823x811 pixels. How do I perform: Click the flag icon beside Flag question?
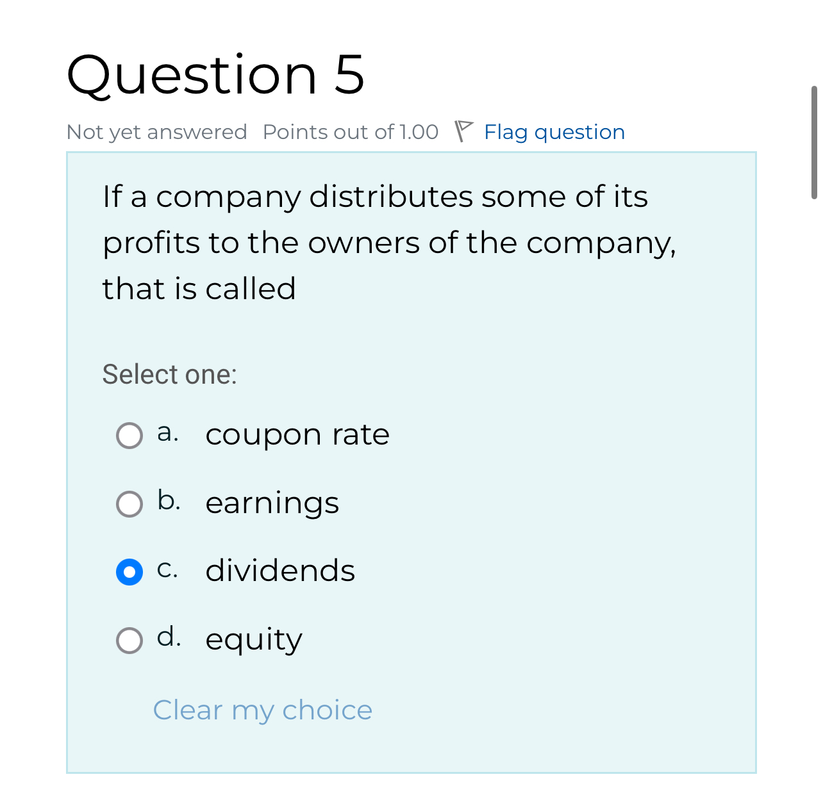463,131
